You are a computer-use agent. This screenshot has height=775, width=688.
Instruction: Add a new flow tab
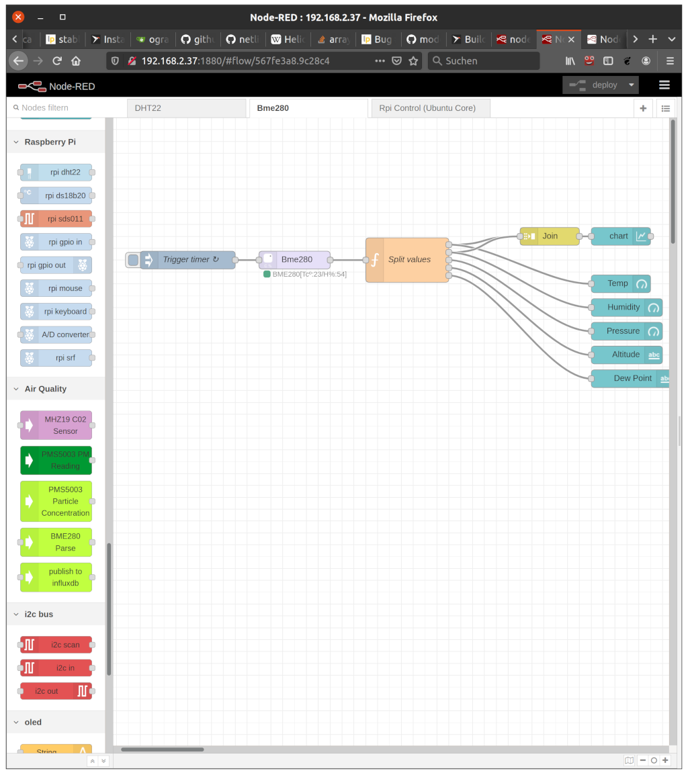pyautogui.click(x=643, y=108)
